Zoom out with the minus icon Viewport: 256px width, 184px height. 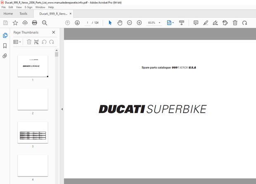pos(130,23)
